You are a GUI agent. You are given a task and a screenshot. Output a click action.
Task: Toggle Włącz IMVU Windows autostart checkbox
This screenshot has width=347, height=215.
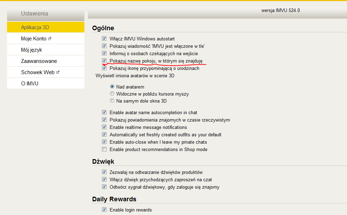click(104, 39)
